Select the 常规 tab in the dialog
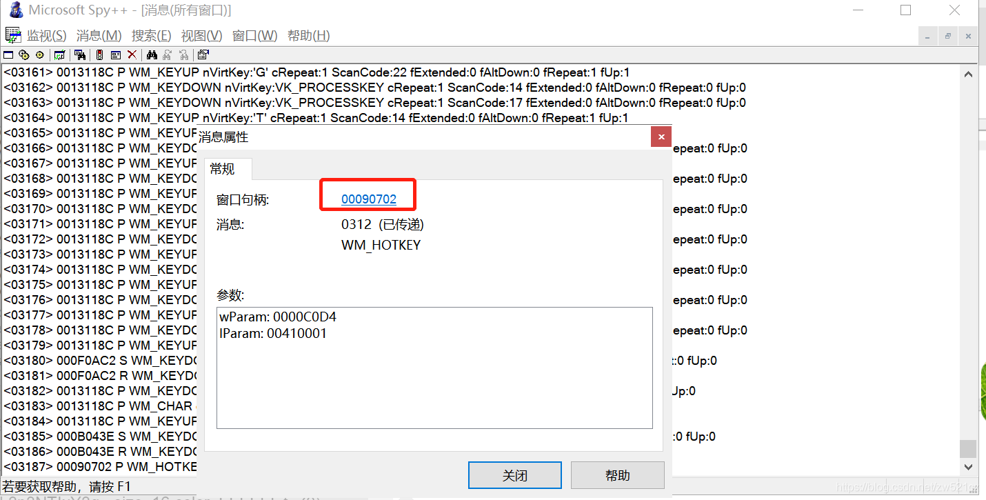Image resolution: width=986 pixels, height=500 pixels. pos(222,169)
